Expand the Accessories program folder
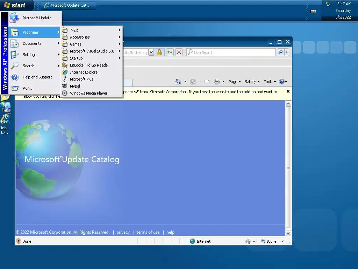This screenshot has height=269, width=358. click(92, 37)
